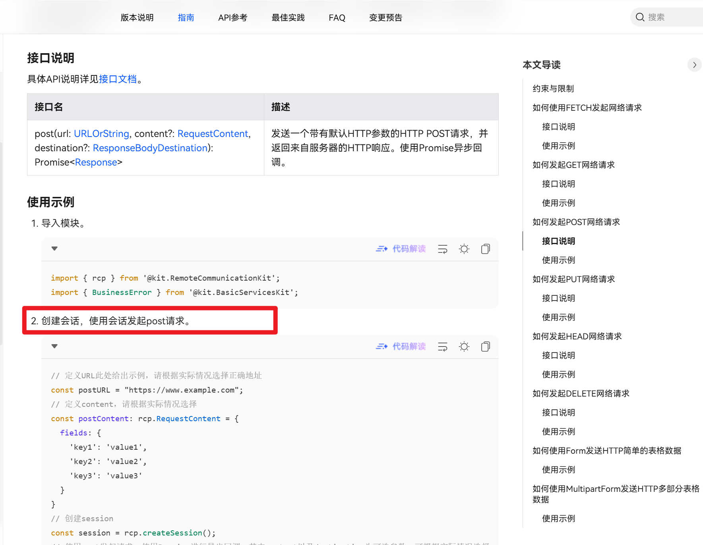Collapse the post request code block
This screenshot has width=703, height=545.
click(54, 346)
